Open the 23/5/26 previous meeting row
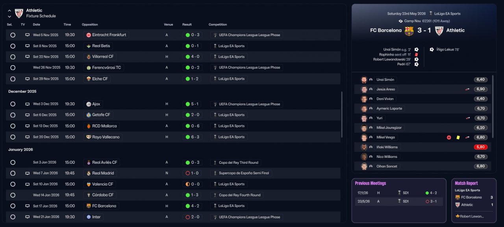This screenshot has width=504, height=227. pos(399,201)
